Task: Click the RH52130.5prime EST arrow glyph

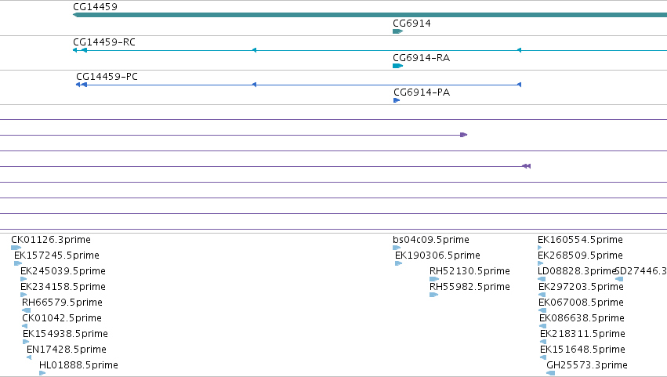Action: 434,279
